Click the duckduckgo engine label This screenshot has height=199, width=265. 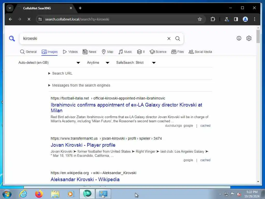pyautogui.click(x=173, y=126)
